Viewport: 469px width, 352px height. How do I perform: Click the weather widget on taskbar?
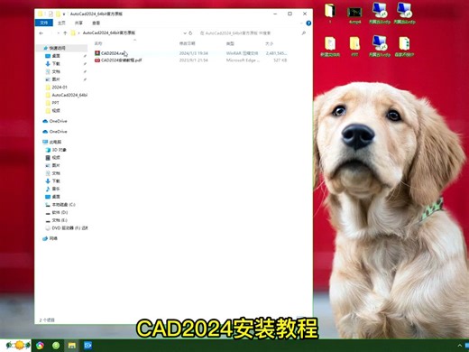17,346
